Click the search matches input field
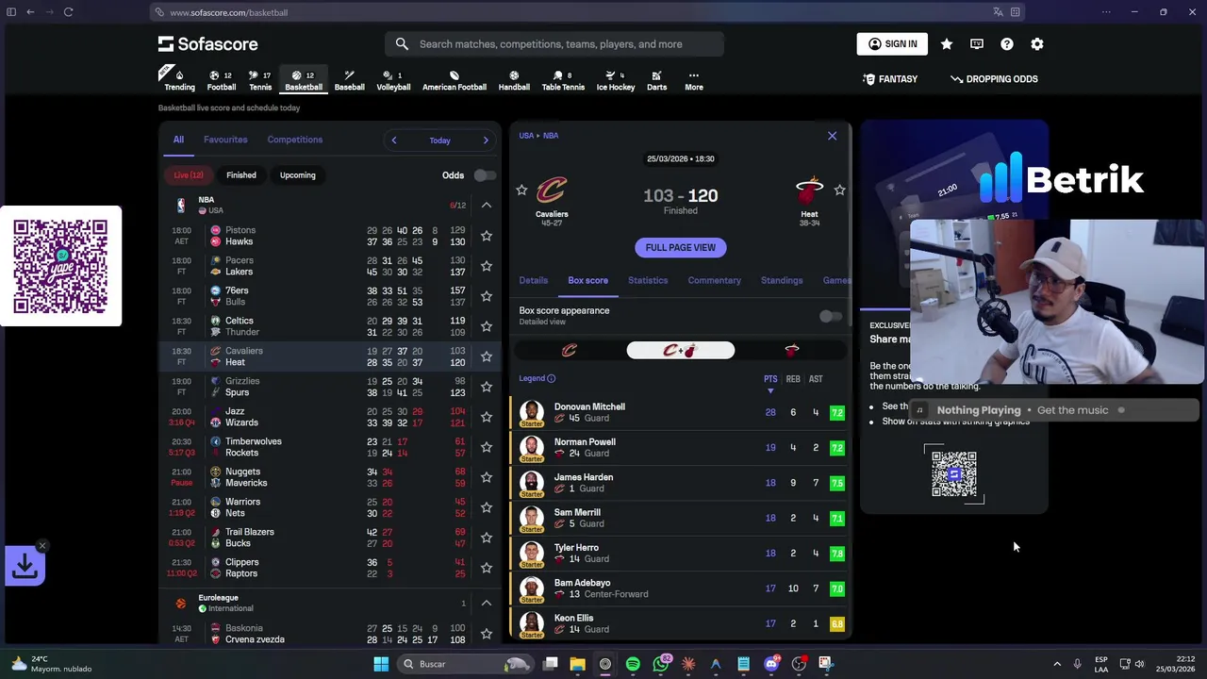1207x679 pixels. point(554,44)
